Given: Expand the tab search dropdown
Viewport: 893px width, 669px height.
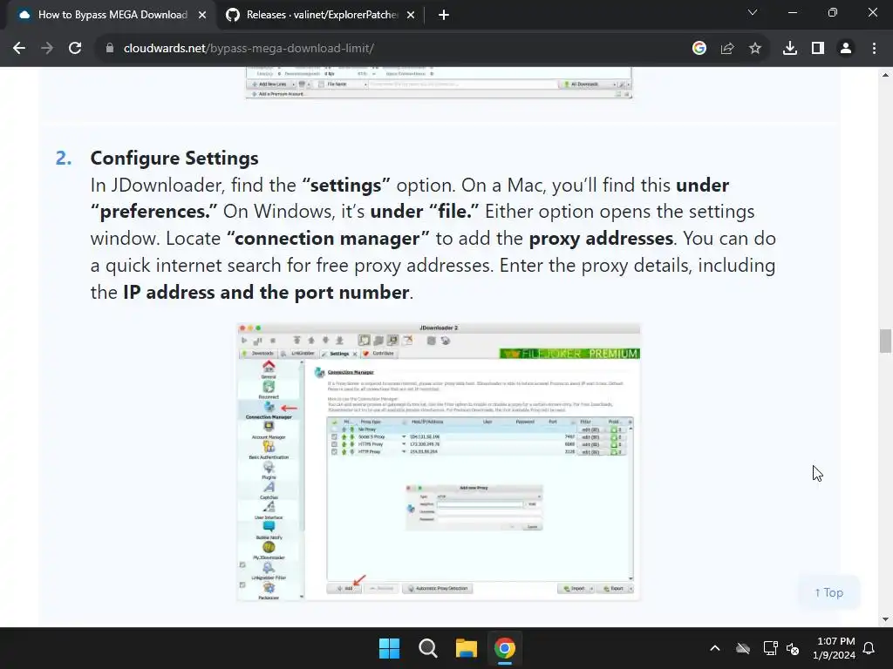Looking at the screenshot, I should click(x=753, y=12).
